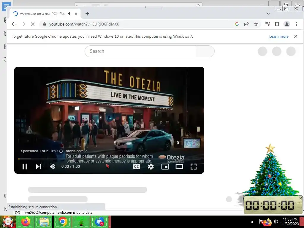Image resolution: width=304 pixels, height=228 pixels.
Task: Open video settings gear
Action: point(151,166)
